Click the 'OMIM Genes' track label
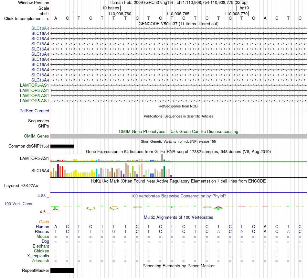This screenshot has height=278, width=307. click(37, 136)
